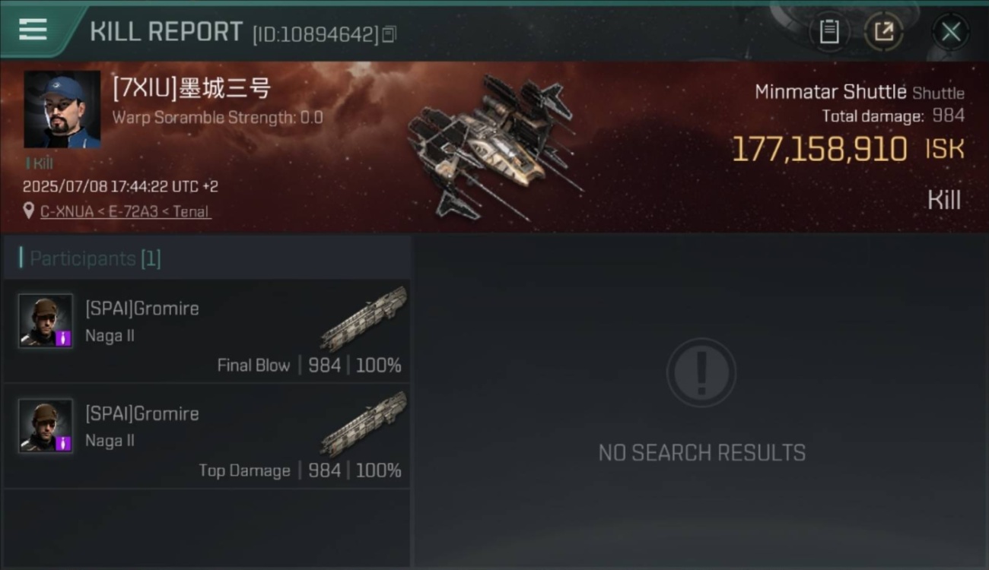Copy the kill report ID icon
The height and width of the screenshot is (570, 989).
click(x=389, y=34)
